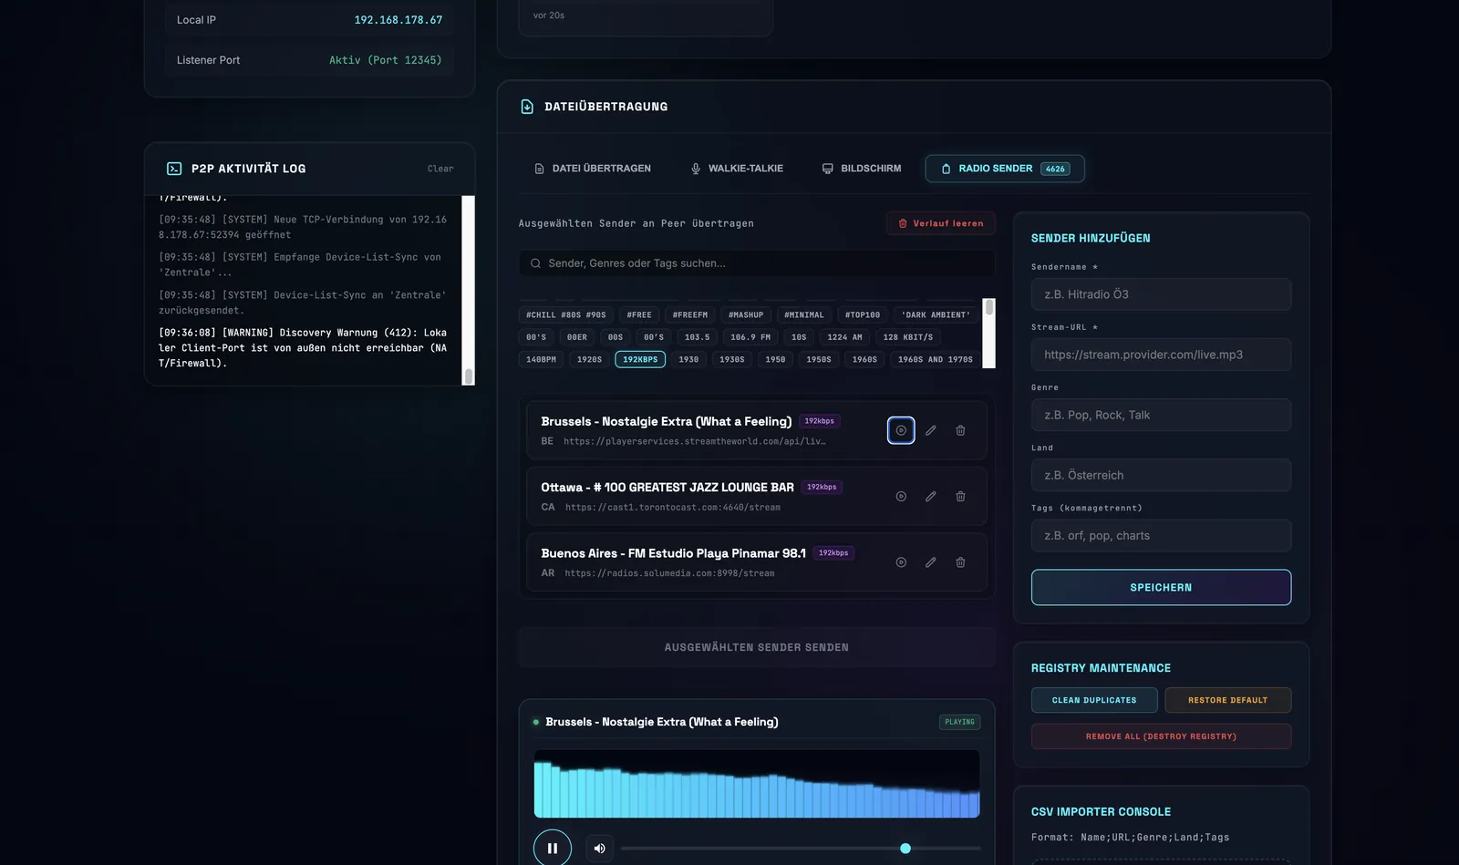Viewport: 1459px width, 865px height.
Task: Delete the Brussels Nostalgie Extra station
Action: tap(960, 430)
